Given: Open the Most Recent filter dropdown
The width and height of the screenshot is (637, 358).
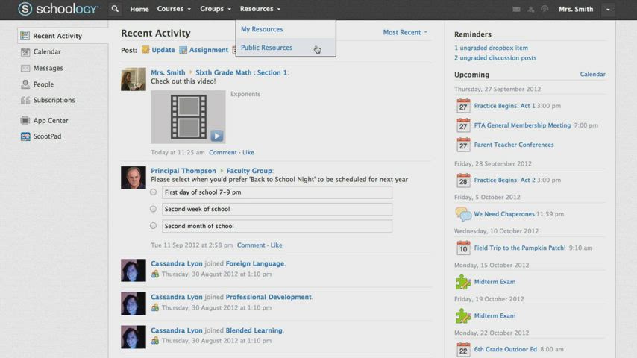Looking at the screenshot, I should tap(405, 32).
